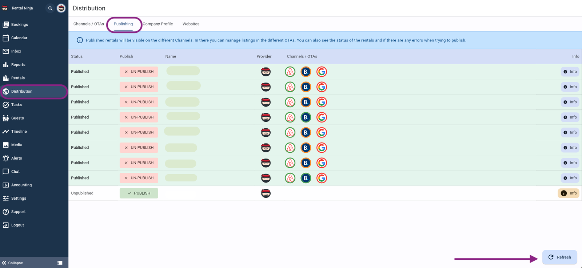Viewport: 582px width, 268px height.
Task: Click the Booking.com icon in second row
Action: coord(306,87)
